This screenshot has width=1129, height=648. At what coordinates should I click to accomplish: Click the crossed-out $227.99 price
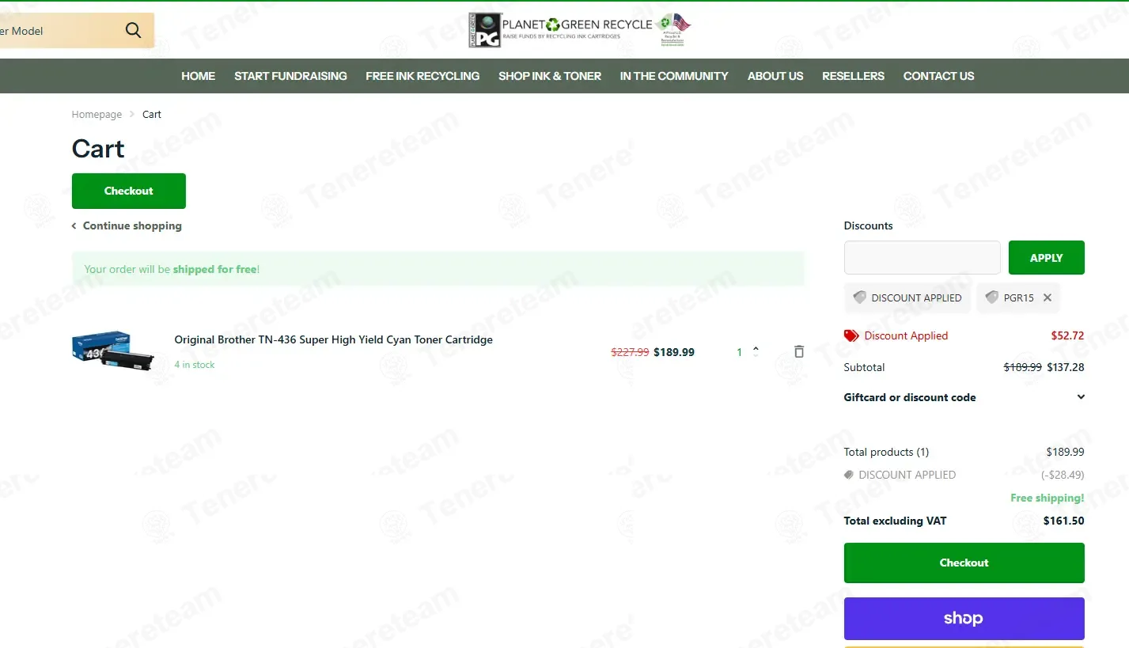pos(630,352)
